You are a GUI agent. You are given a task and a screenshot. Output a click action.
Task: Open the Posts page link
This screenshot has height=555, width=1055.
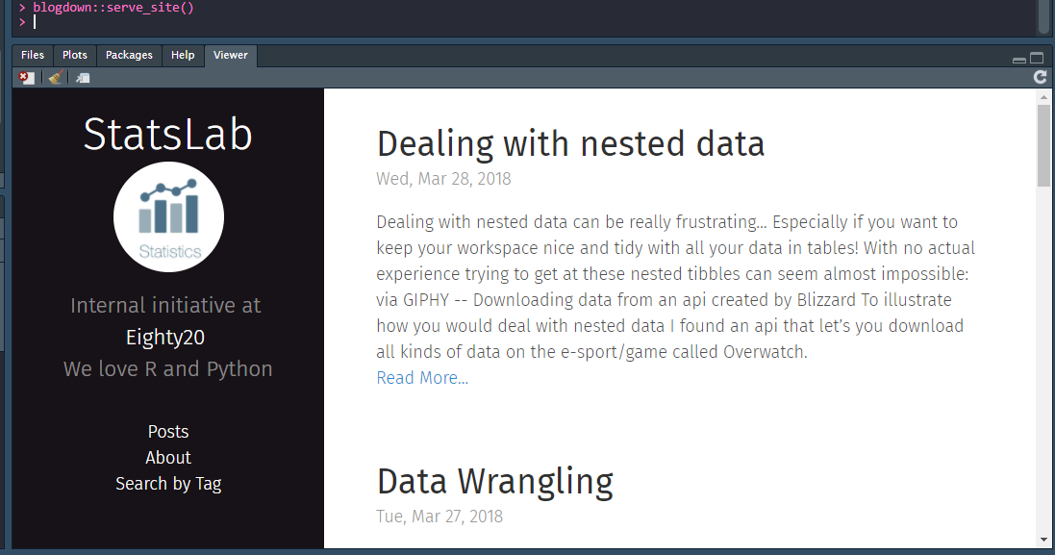click(168, 431)
